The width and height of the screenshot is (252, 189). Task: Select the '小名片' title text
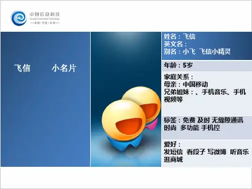[x=64, y=68]
